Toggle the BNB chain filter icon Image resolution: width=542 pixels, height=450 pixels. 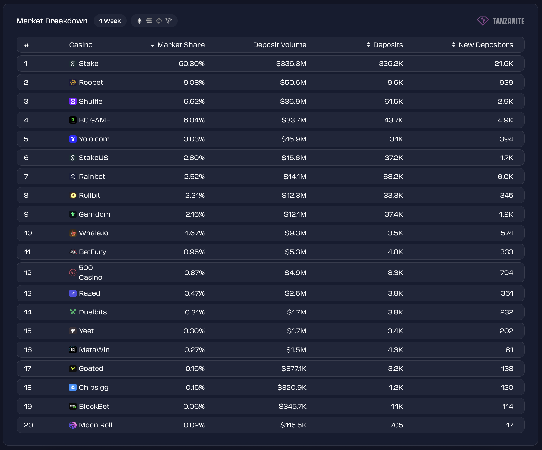click(x=159, y=21)
